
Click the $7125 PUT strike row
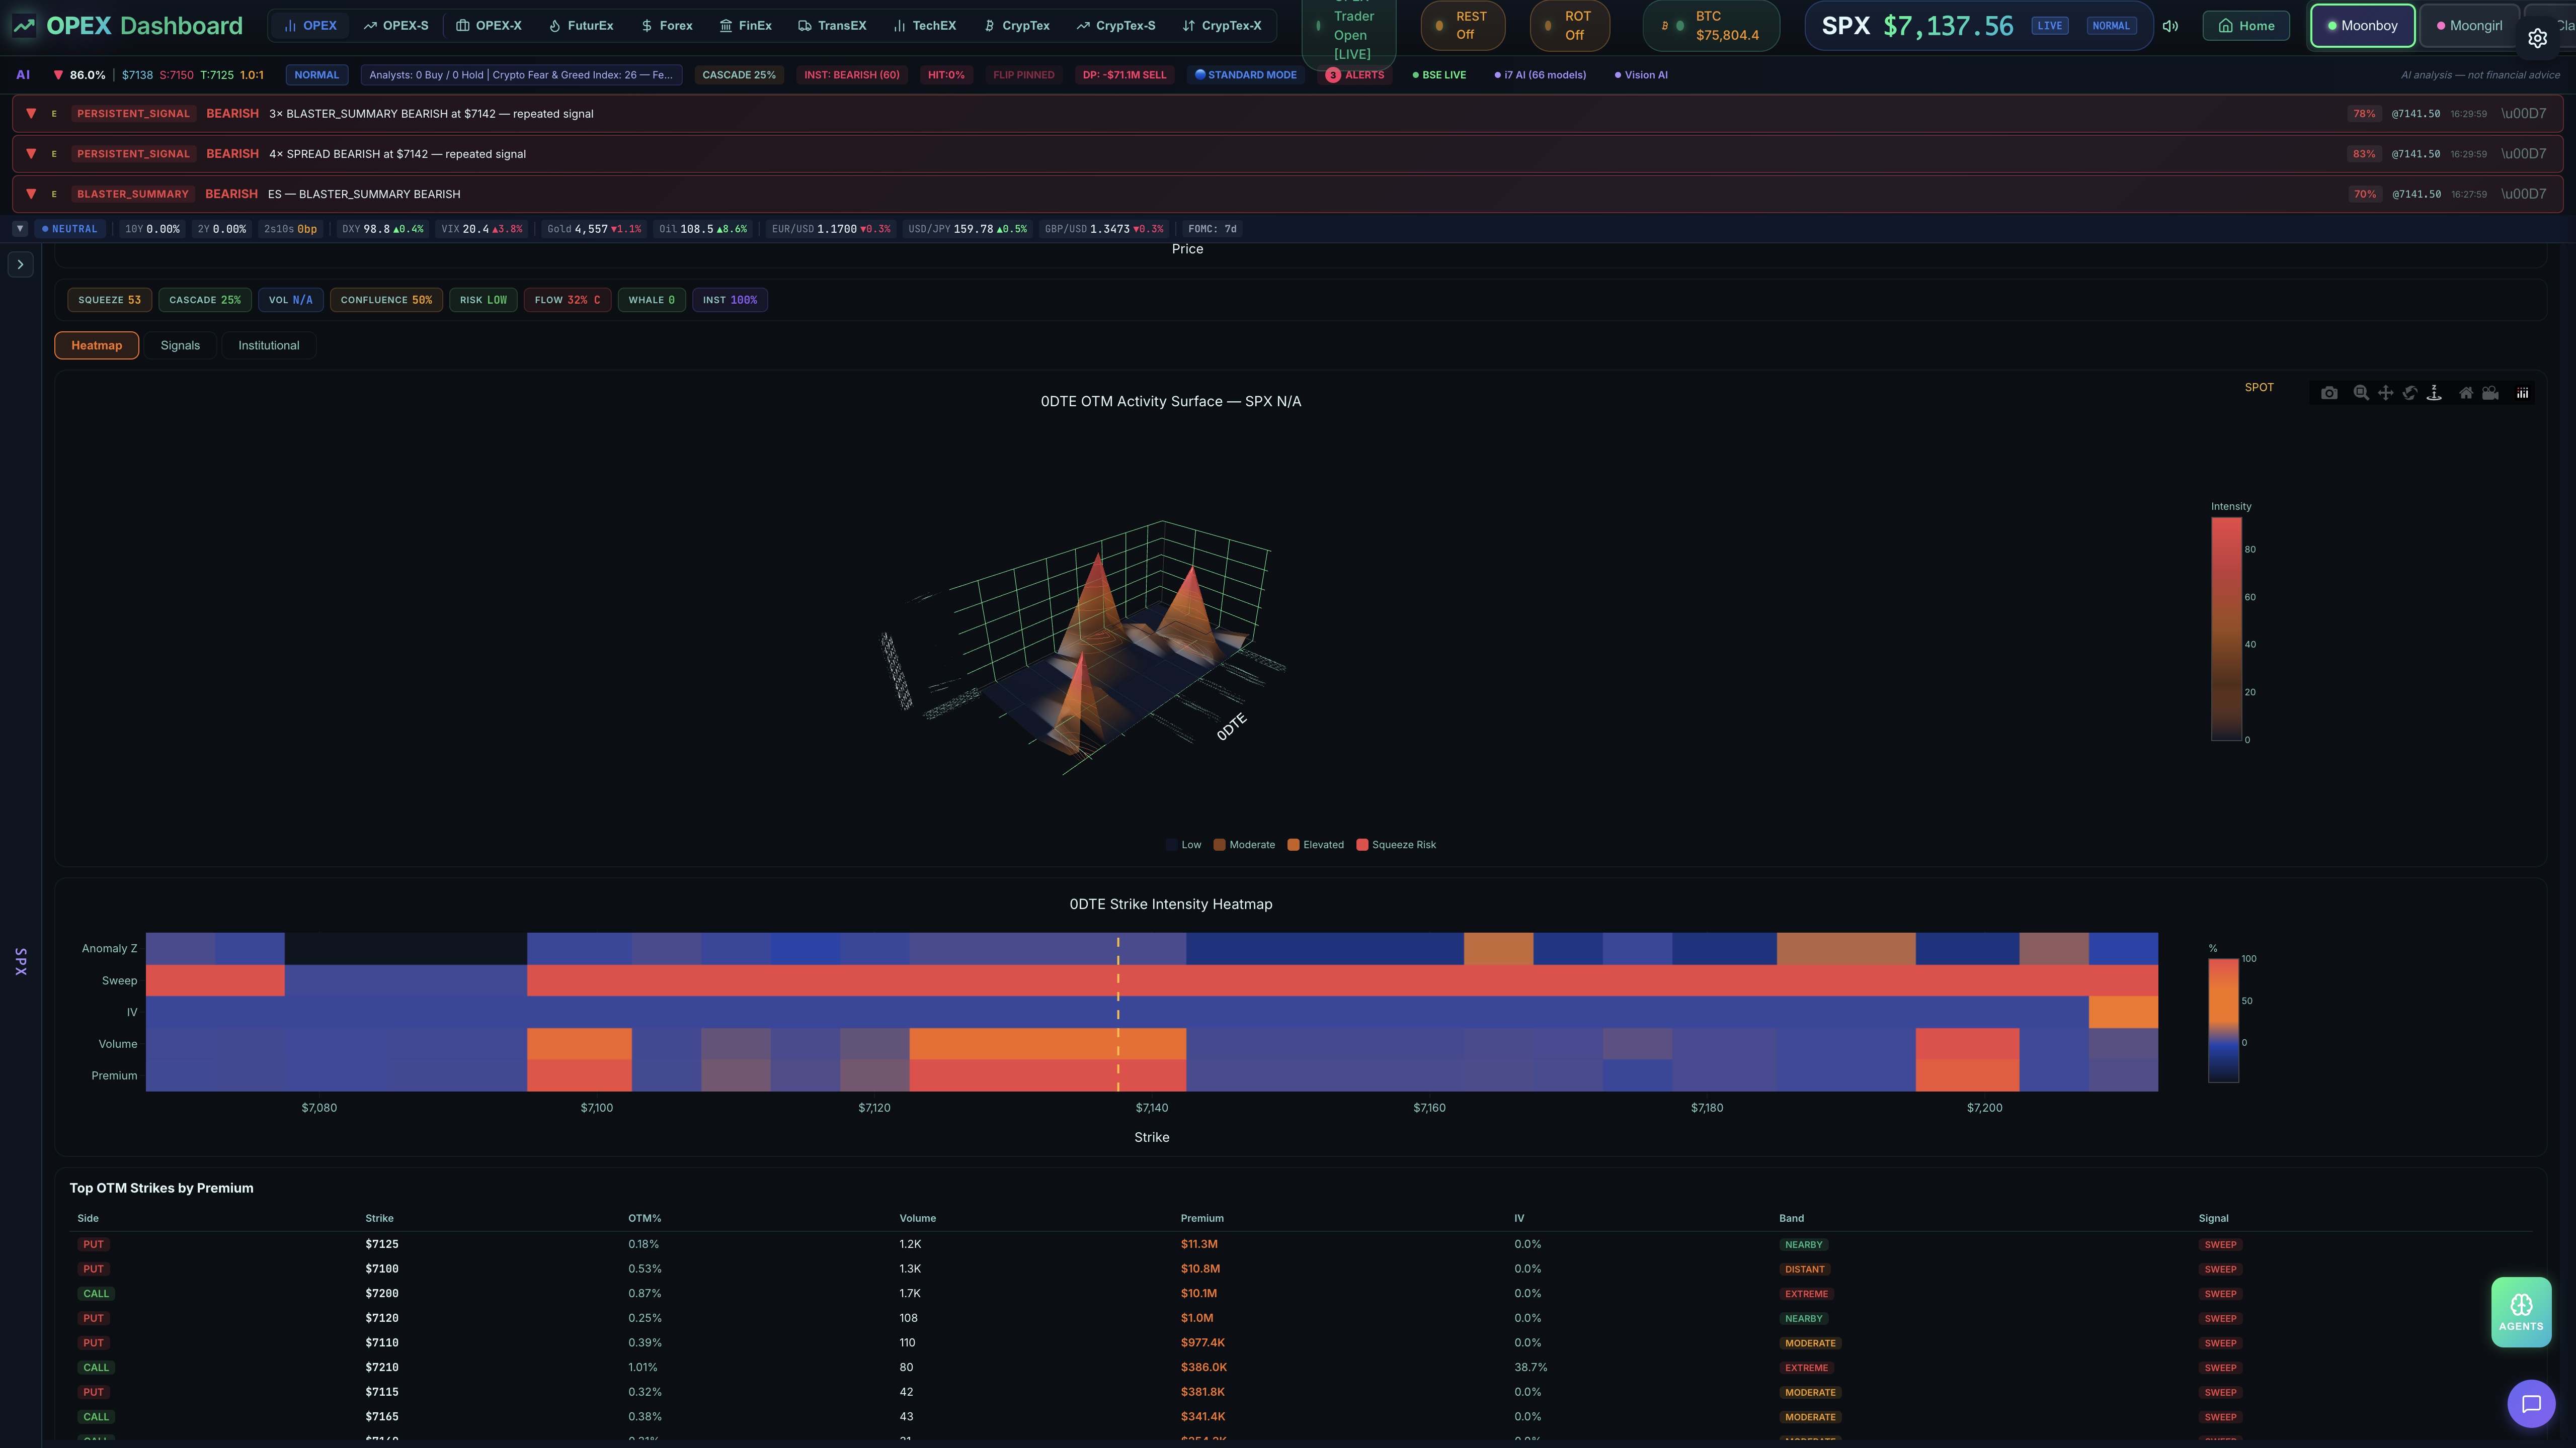click(x=1300, y=1244)
